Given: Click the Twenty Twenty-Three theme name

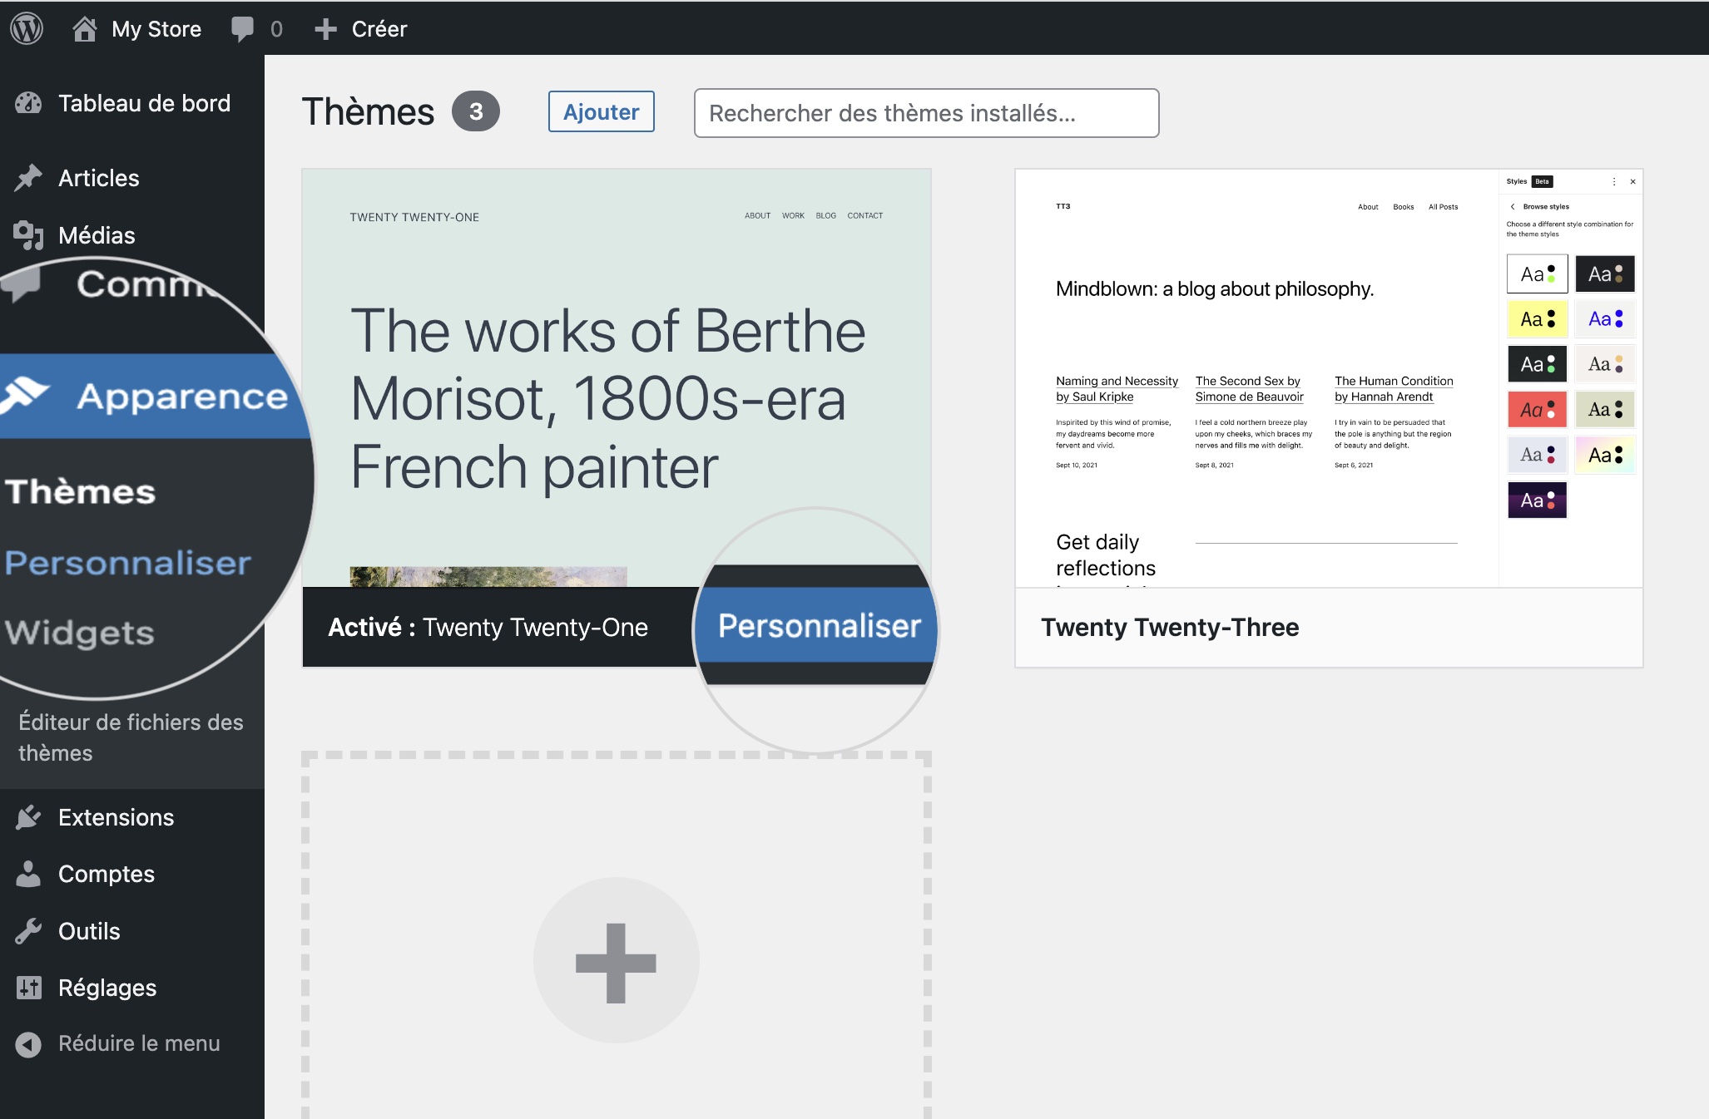Looking at the screenshot, I should [1170, 628].
